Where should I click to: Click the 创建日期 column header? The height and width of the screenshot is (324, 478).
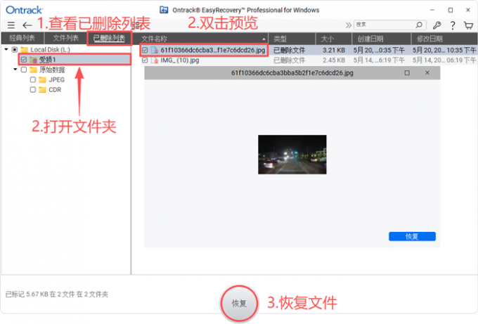pos(381,39)
